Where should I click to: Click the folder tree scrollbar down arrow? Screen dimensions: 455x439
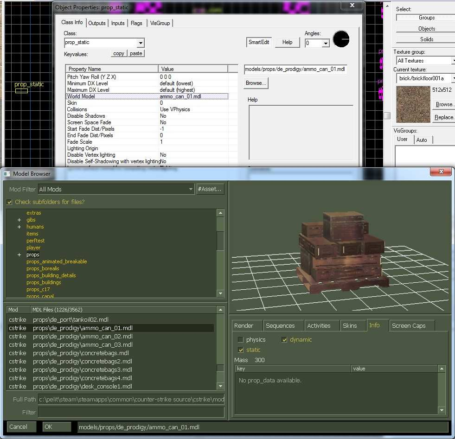pyautogui.click(x=220, y=293)
